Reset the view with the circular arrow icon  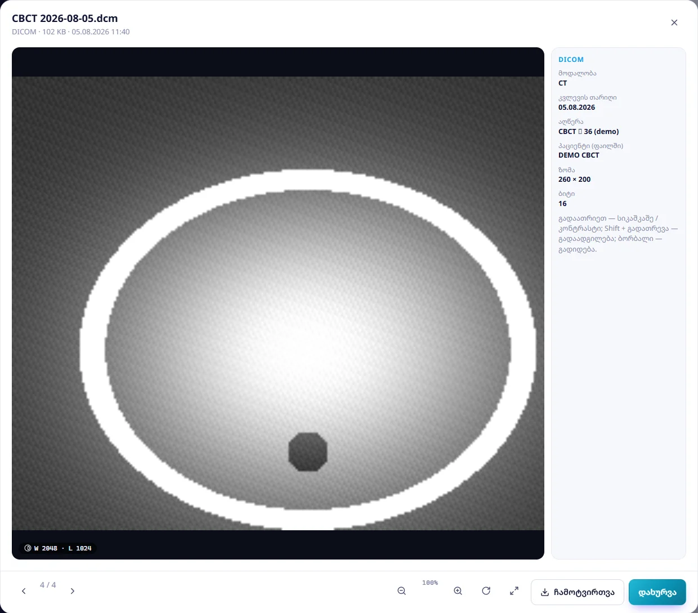(x=486, y=591)
